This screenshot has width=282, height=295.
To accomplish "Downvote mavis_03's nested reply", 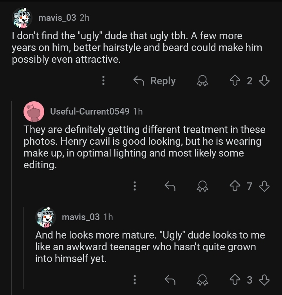I will pos(264,280).
